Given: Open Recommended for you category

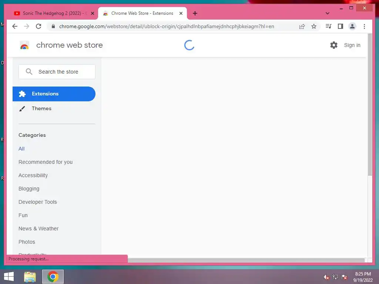Looking at the screenshot, I should 46,162.
